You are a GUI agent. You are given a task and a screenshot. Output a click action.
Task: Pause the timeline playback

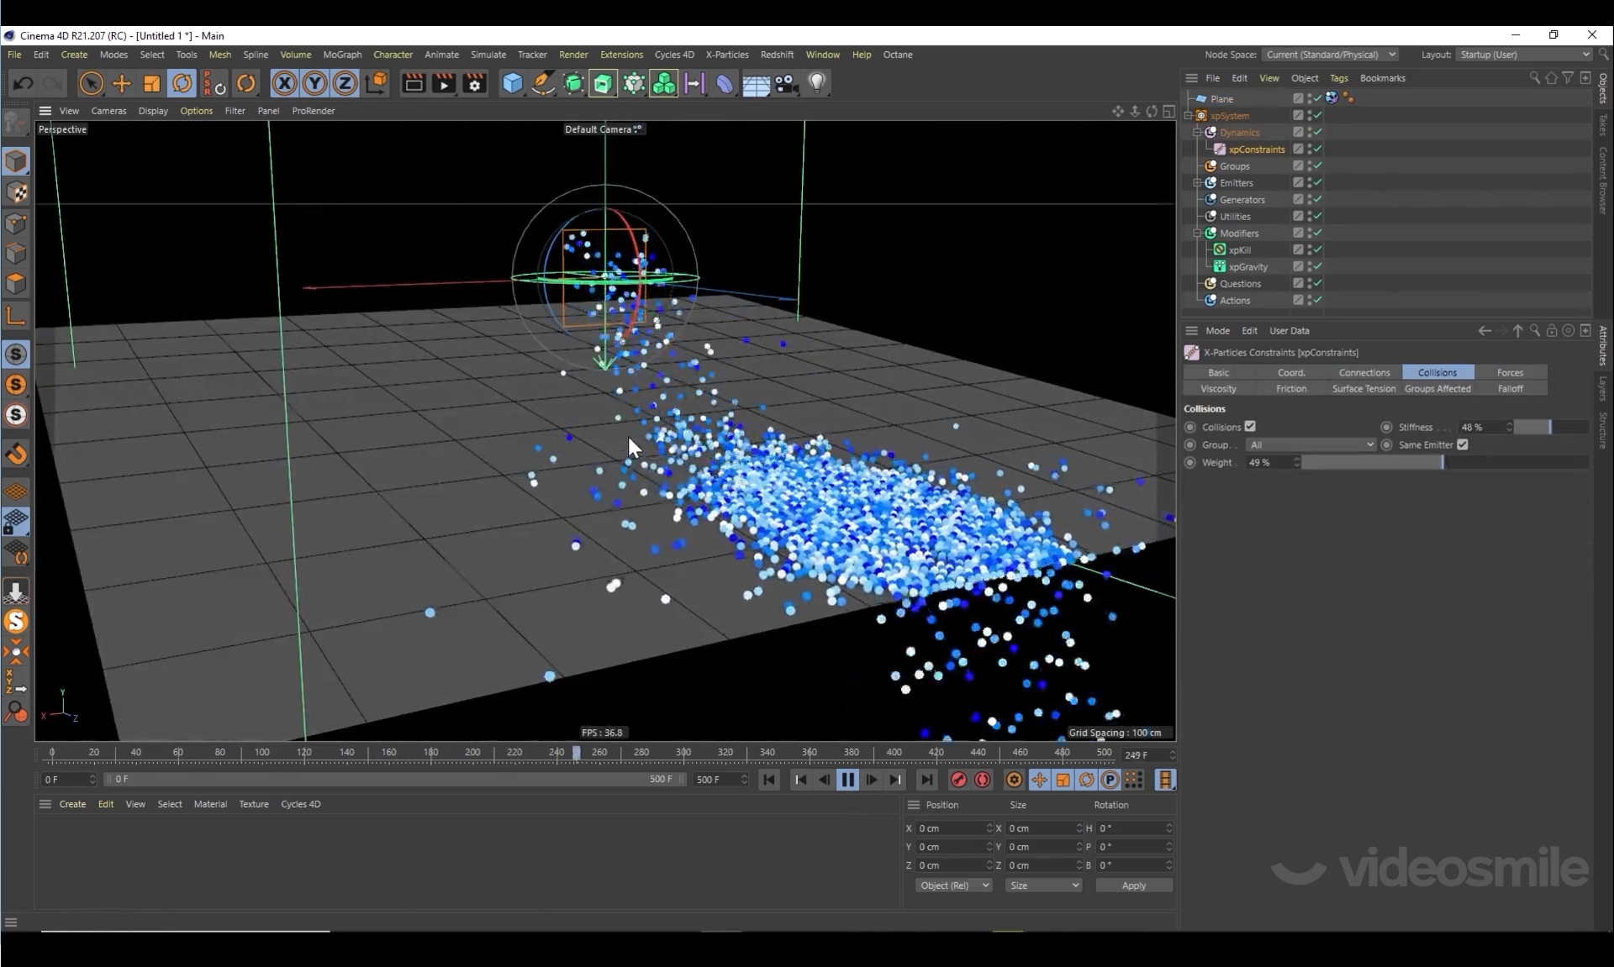(847, 780)
